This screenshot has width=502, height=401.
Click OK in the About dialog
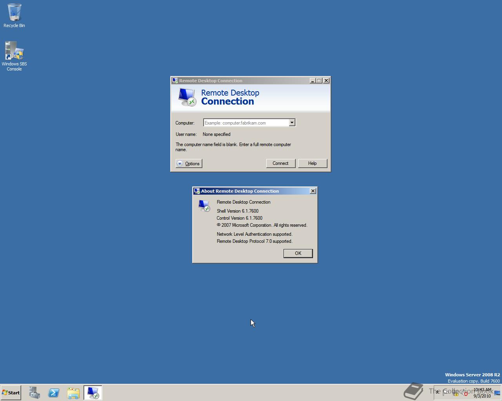click(x=298, y=253)
